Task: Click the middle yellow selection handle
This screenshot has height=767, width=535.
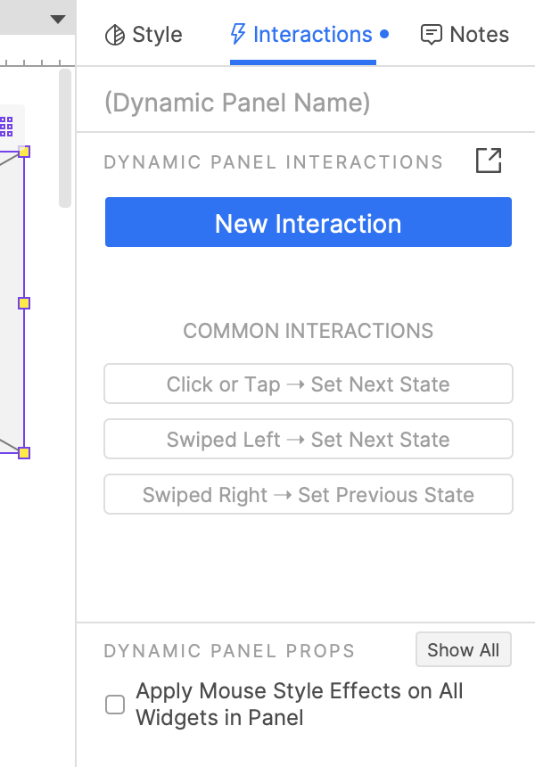Action: tap(24, 303)
